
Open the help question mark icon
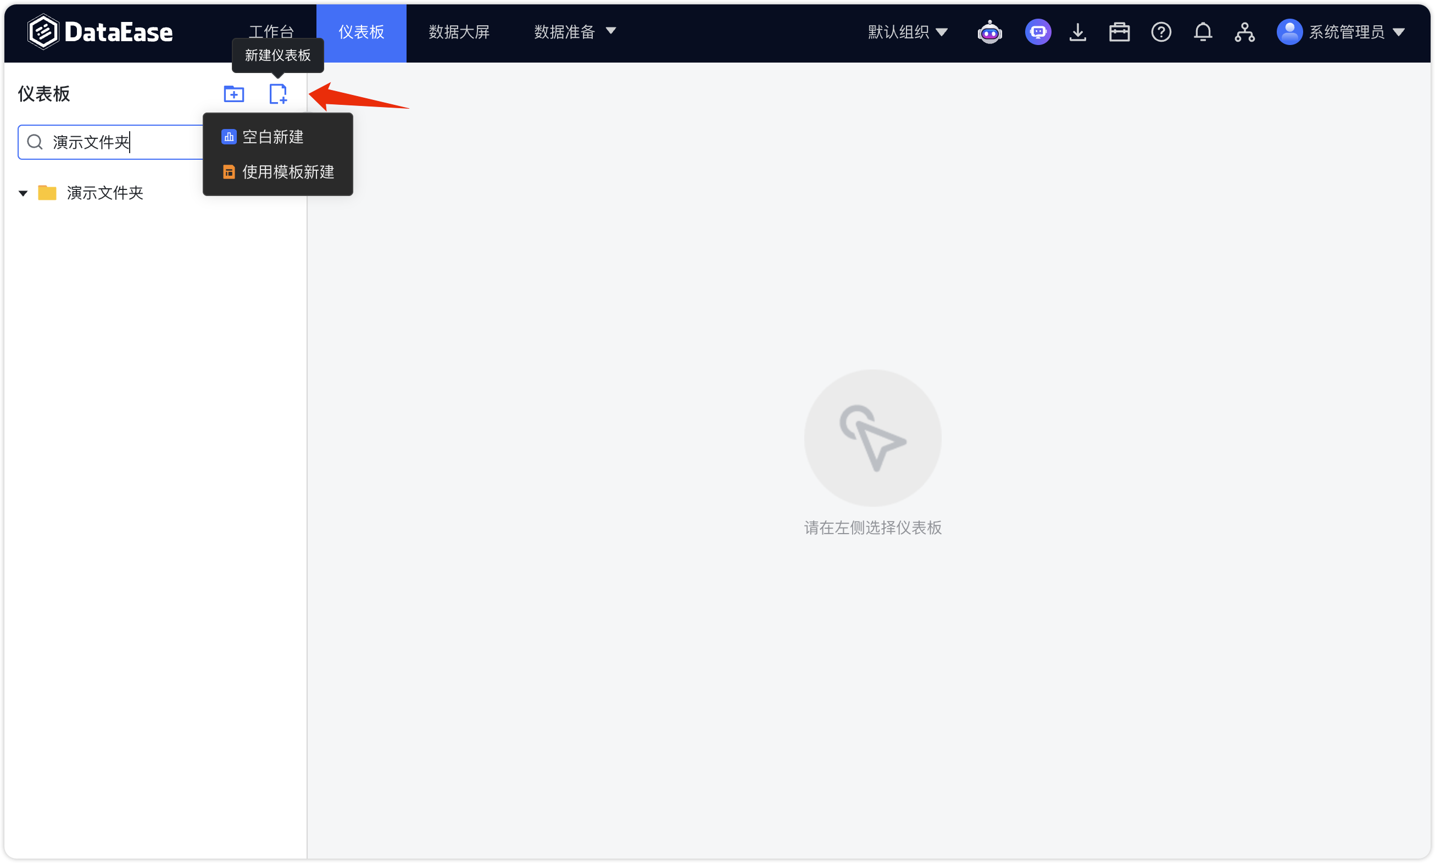1161,32
